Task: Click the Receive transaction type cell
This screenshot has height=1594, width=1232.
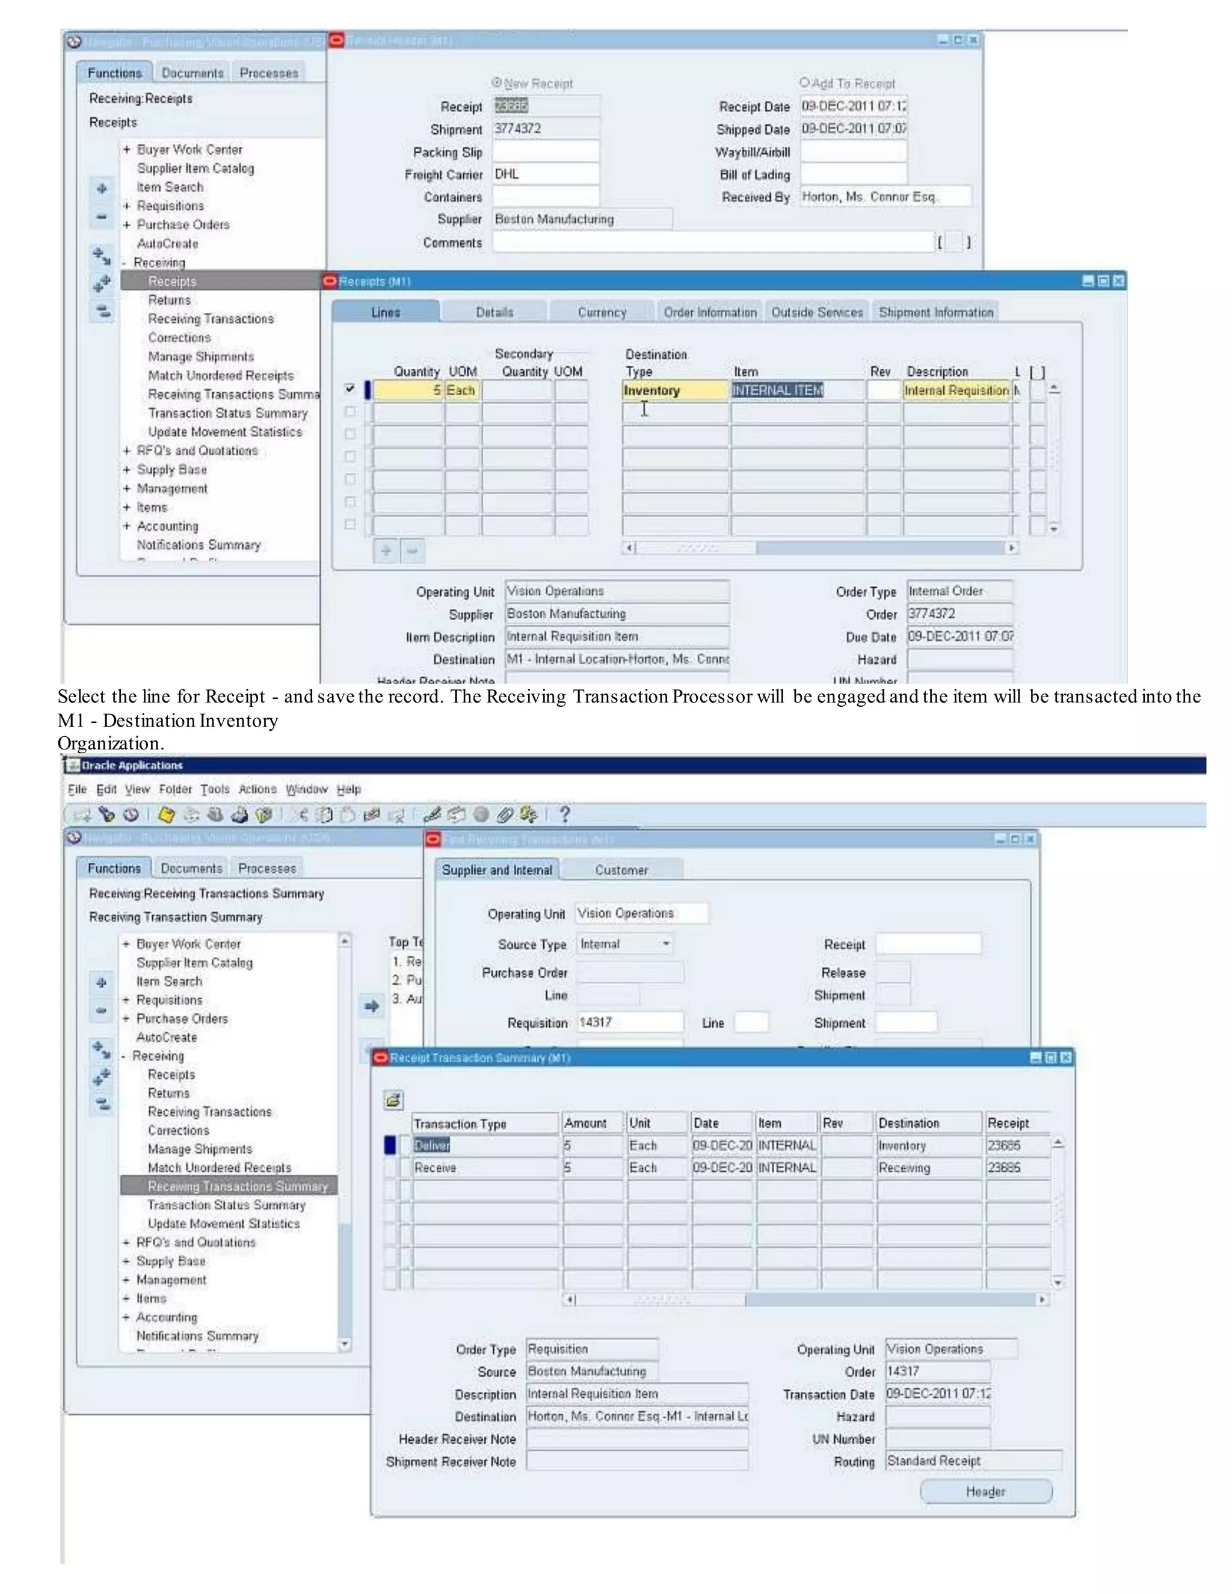Action: 485,1168
